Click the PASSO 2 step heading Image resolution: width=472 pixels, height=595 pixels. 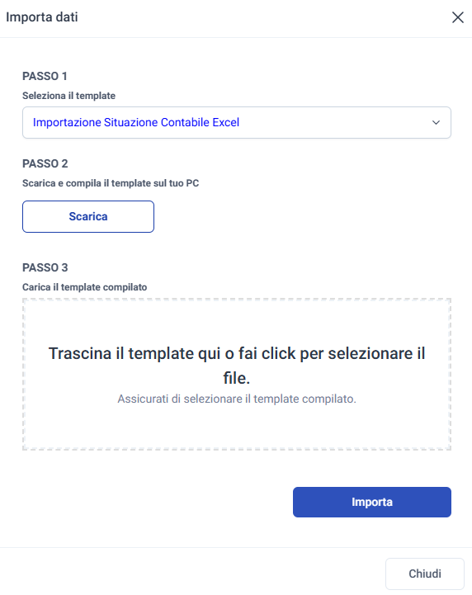point(45,163)
